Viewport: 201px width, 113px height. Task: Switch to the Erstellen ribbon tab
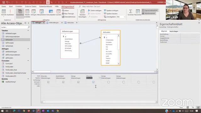click(19, 6)
